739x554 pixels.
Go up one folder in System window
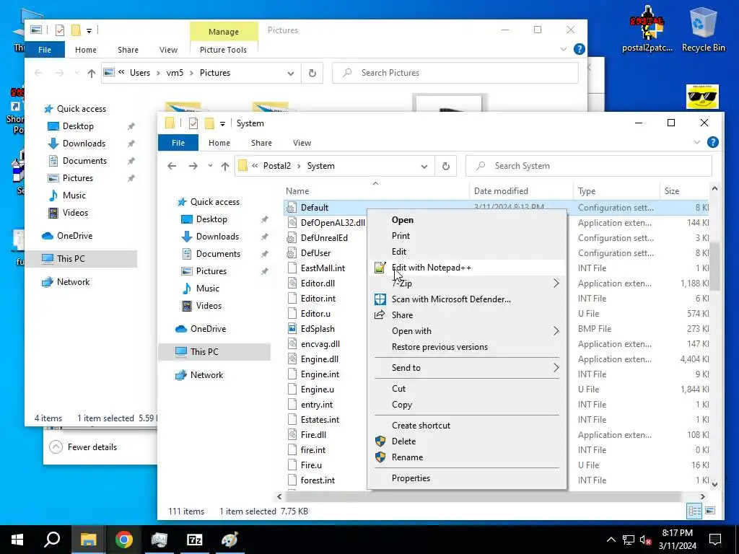pyautogui.click(x=225, y=166)
